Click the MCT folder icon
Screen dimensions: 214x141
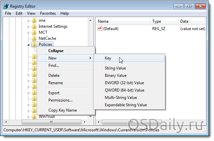pos(34,32)
